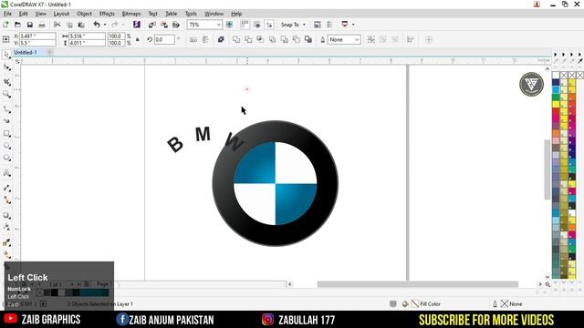Open the Layout menu
The width and height of the screenshot is (584, 328).
(x=61, y=14)
